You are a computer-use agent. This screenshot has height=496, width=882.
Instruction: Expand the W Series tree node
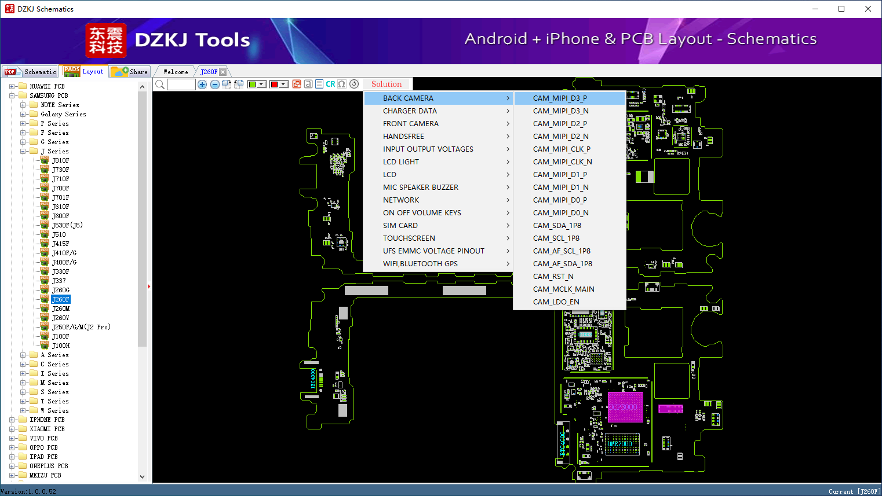click(23, 410)
